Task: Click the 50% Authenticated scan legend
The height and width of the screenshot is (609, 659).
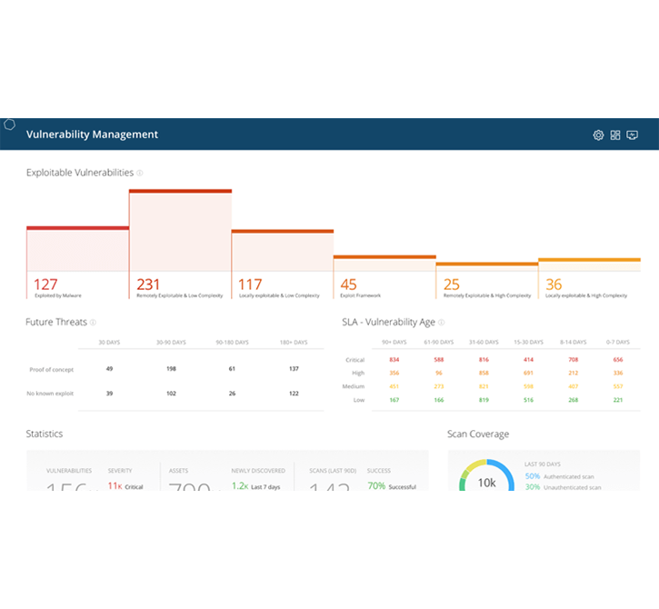Action: click(559, 476)
